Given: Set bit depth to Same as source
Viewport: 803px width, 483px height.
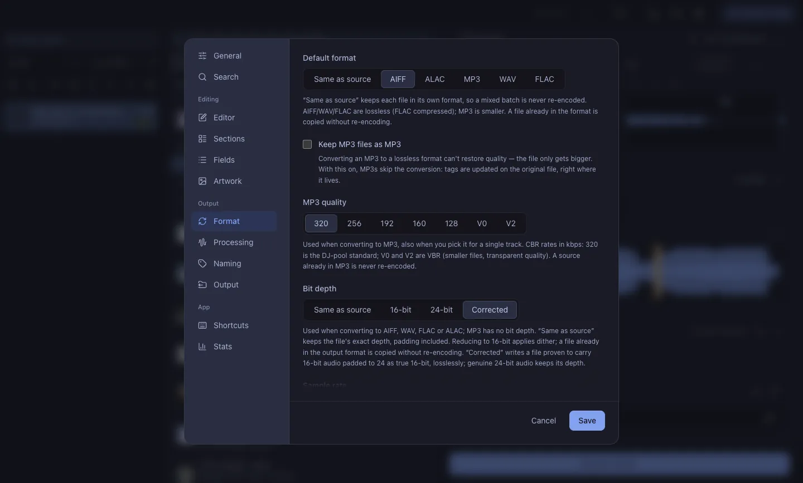Looking at the screenshot, I should click(x=342, y=310).
